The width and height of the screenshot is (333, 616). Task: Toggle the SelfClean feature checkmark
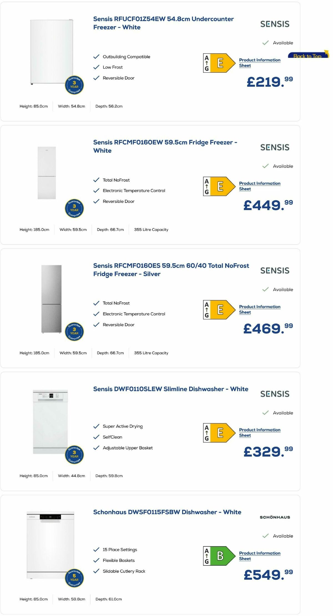96,437
